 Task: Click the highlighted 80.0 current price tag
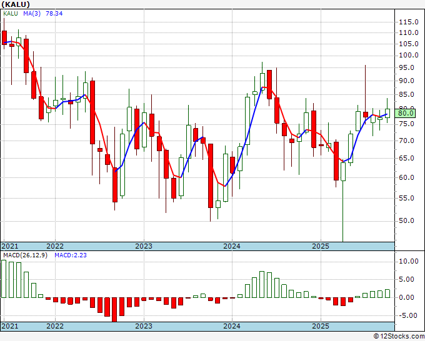(405, 113)
